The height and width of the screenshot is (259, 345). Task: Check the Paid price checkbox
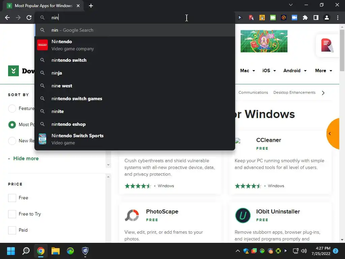coord(12,230)
